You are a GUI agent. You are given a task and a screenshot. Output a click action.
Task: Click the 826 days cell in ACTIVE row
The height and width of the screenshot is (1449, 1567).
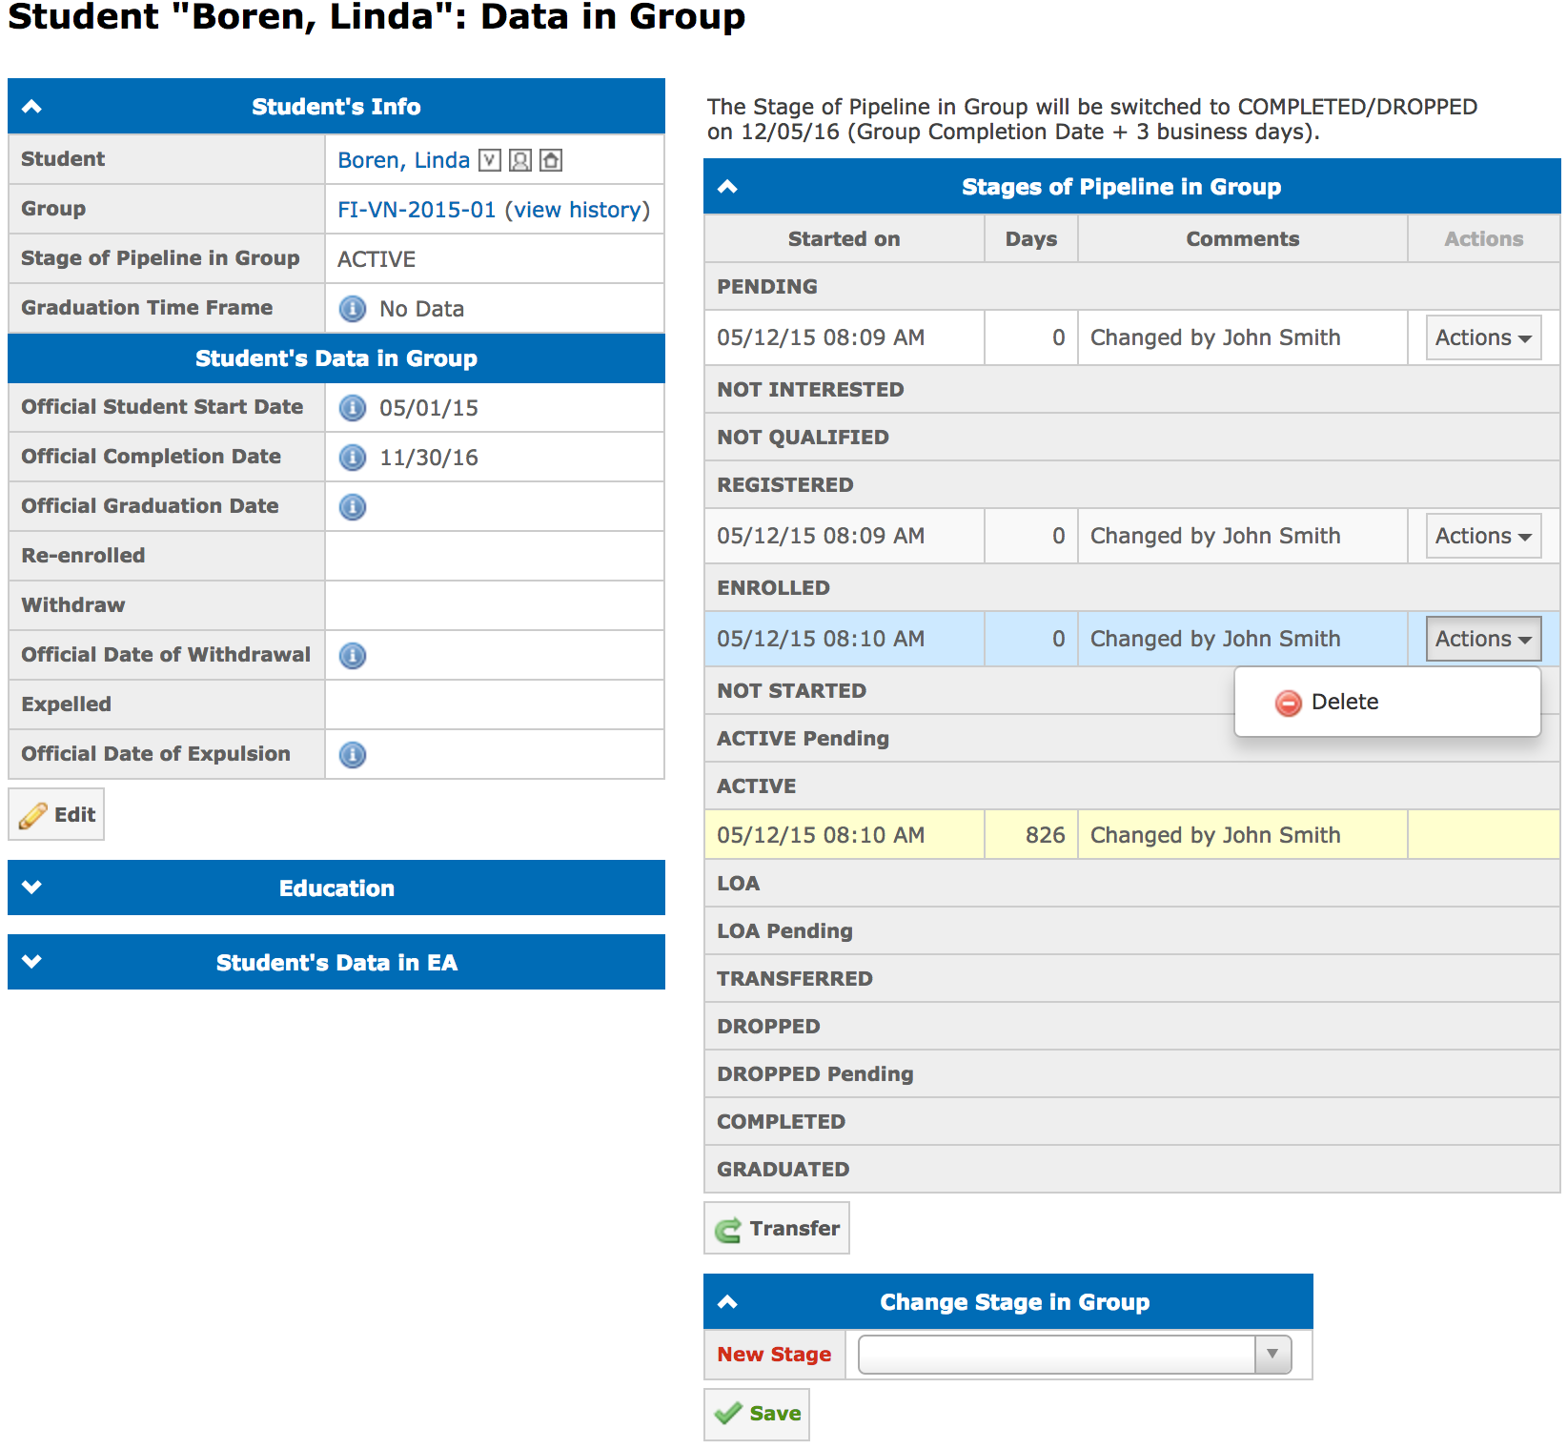click(1031, 835)
